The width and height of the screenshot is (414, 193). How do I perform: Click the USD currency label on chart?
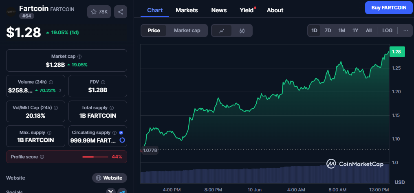400,182
